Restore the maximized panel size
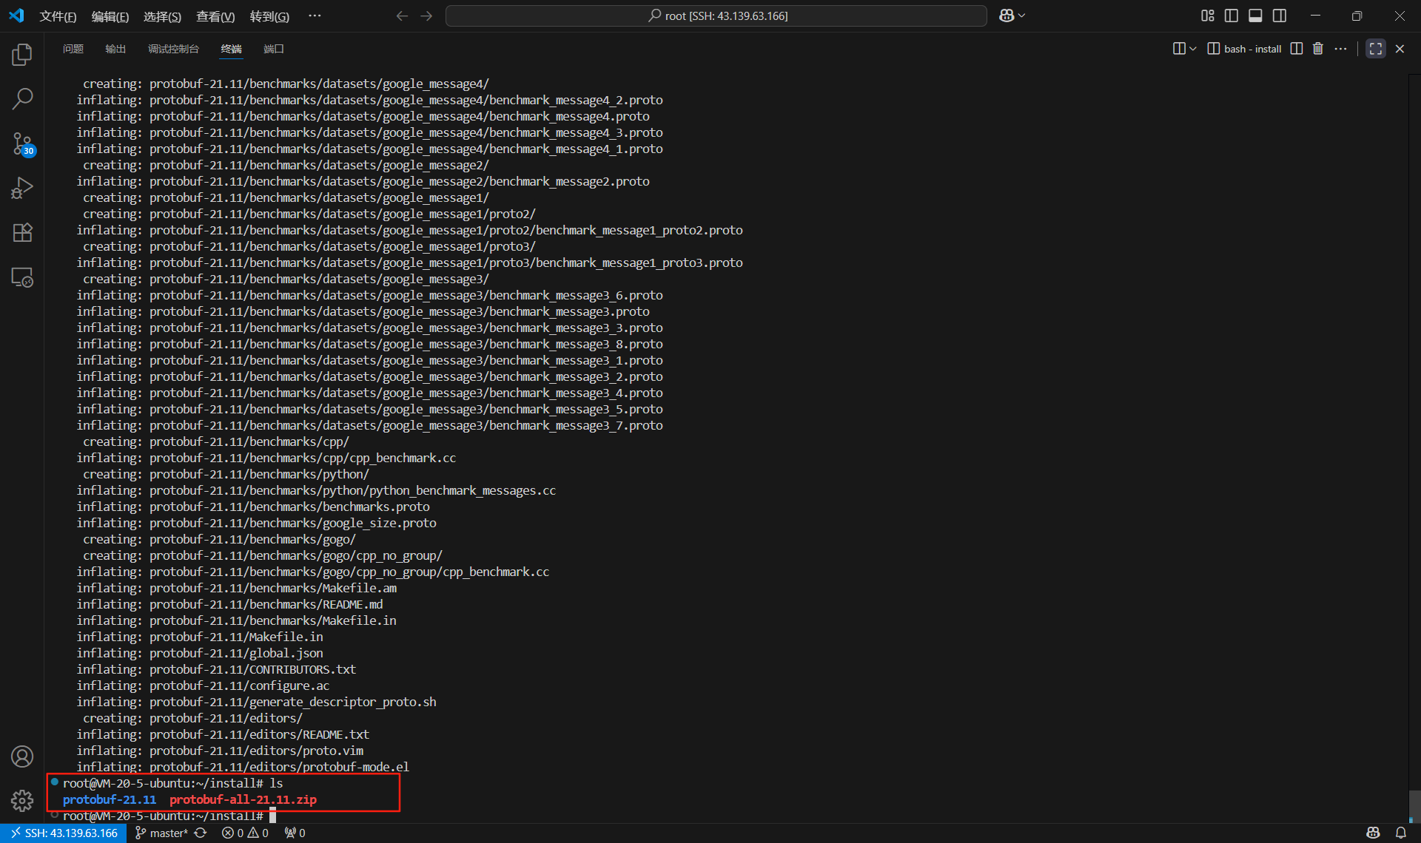 pos(1375,49)
